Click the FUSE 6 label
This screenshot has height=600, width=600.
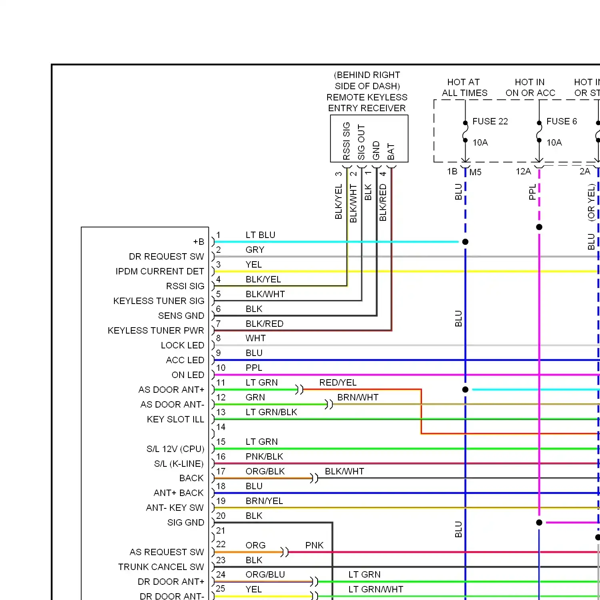tap(562, 121)
